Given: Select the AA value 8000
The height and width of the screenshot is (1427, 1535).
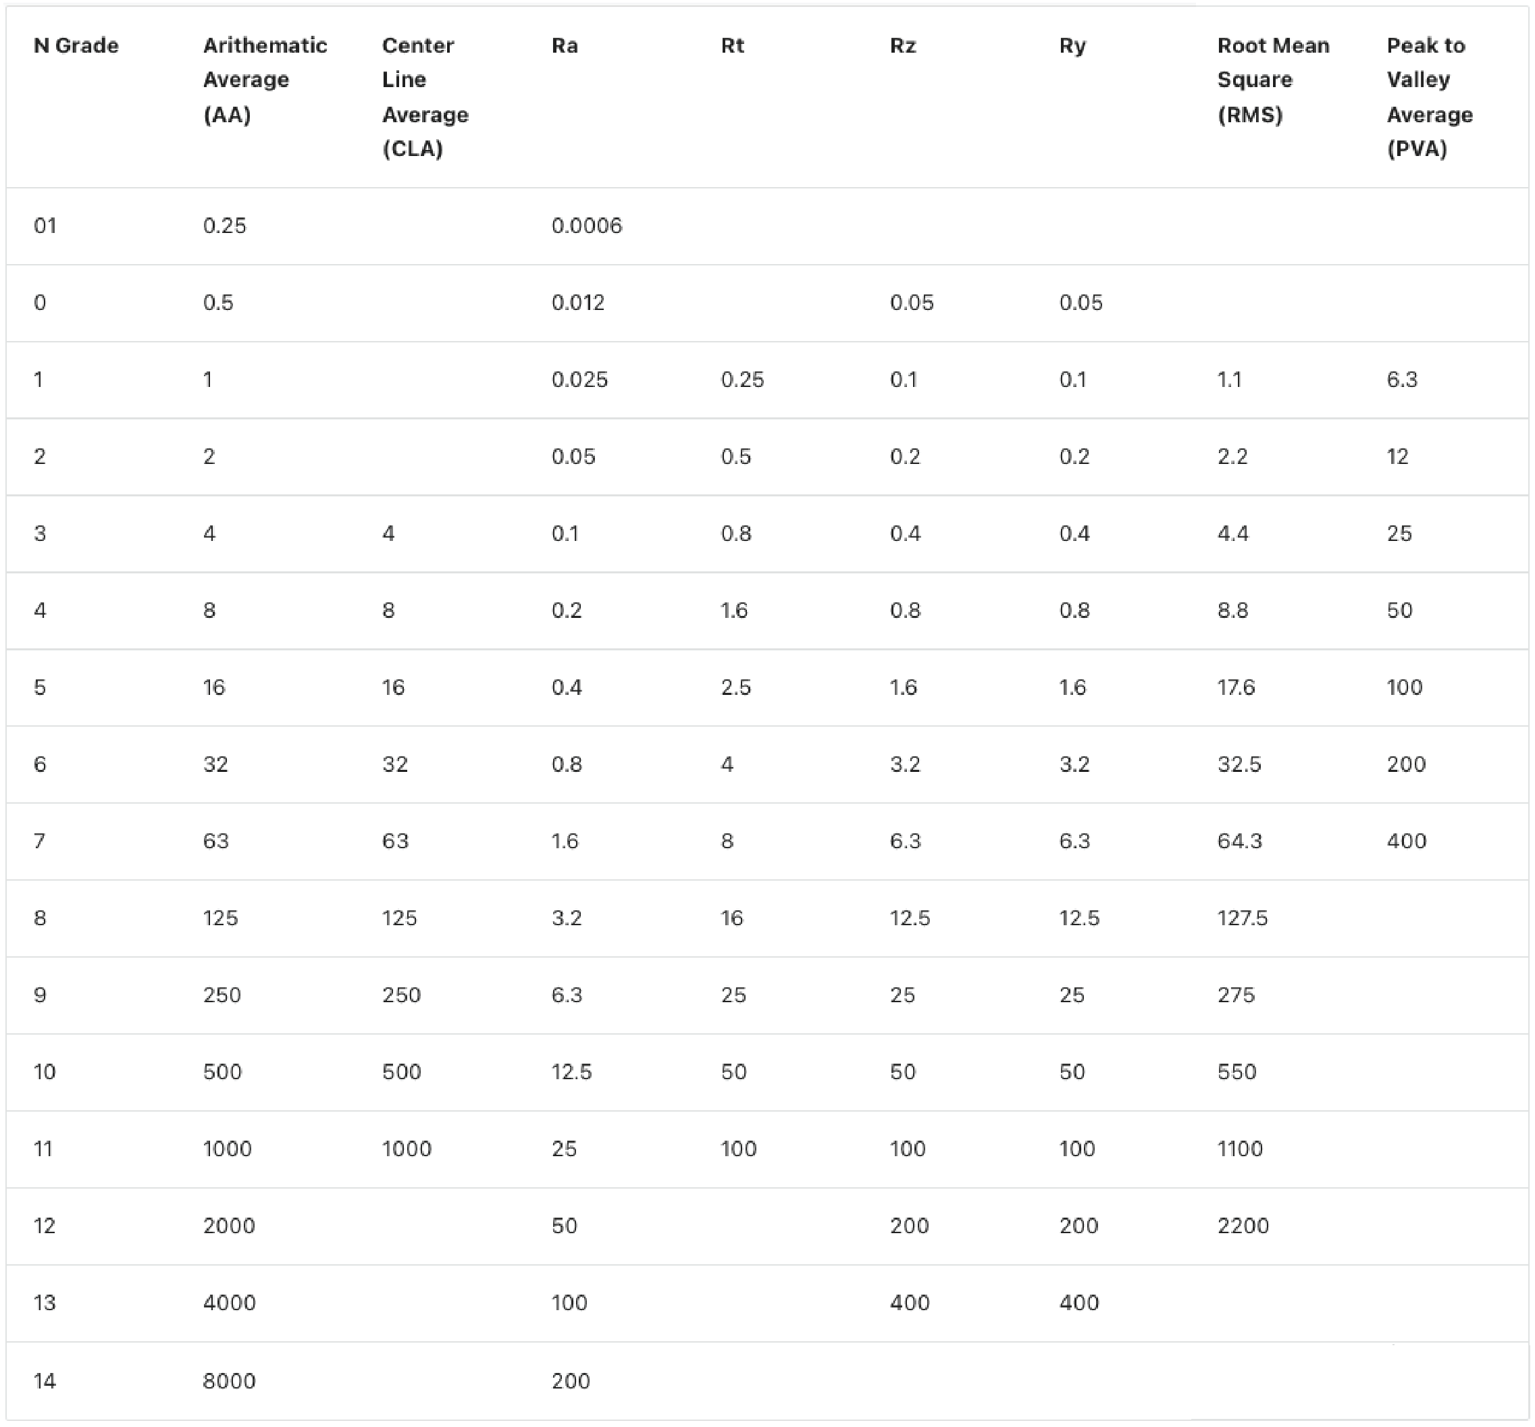Looking at the screenshot, I should point(228,1380).
